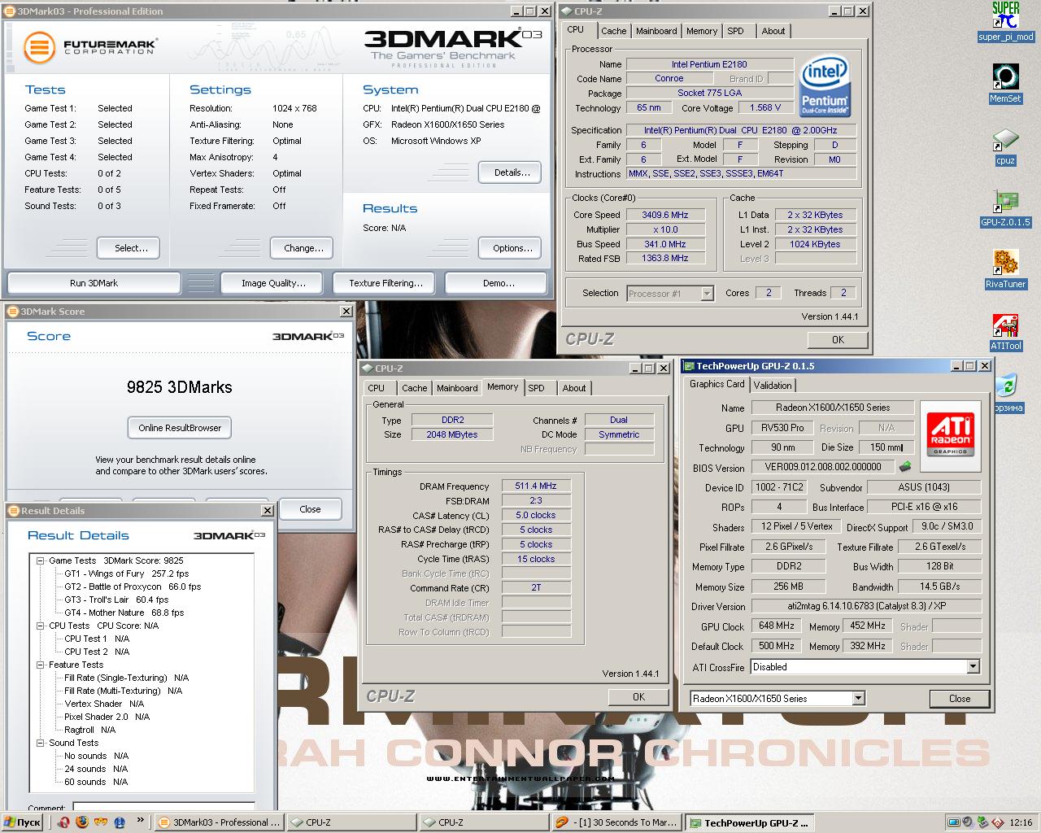Click the BIOS save chip icon in GPU-Z
Viewport: 1041px width, 833px height.
904,467
